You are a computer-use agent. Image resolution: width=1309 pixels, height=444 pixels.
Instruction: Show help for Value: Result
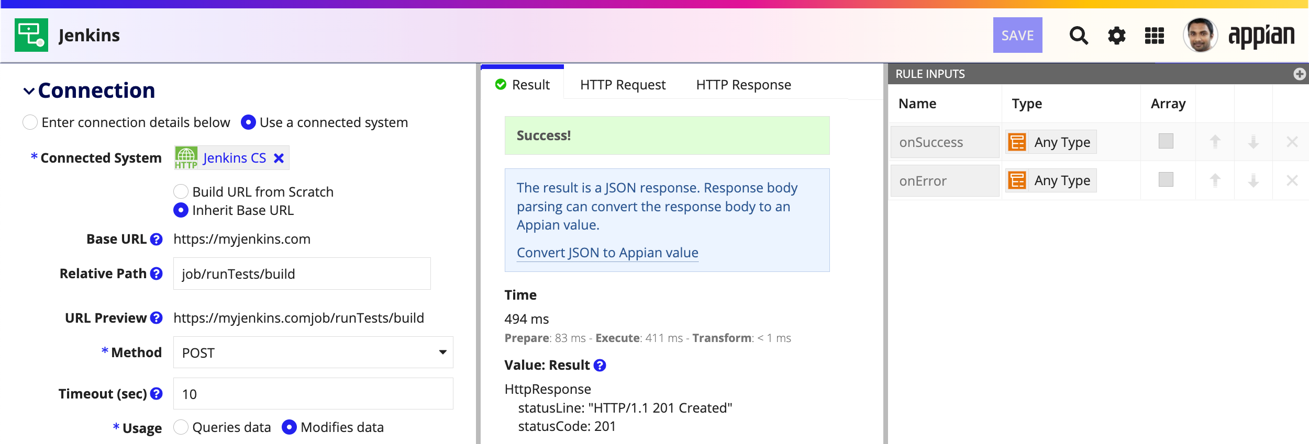pos(600,365)
